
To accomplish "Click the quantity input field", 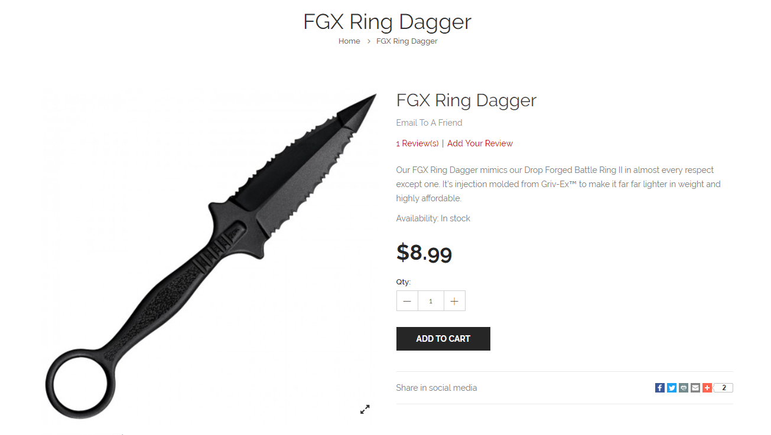I will [x=431, y=301].
